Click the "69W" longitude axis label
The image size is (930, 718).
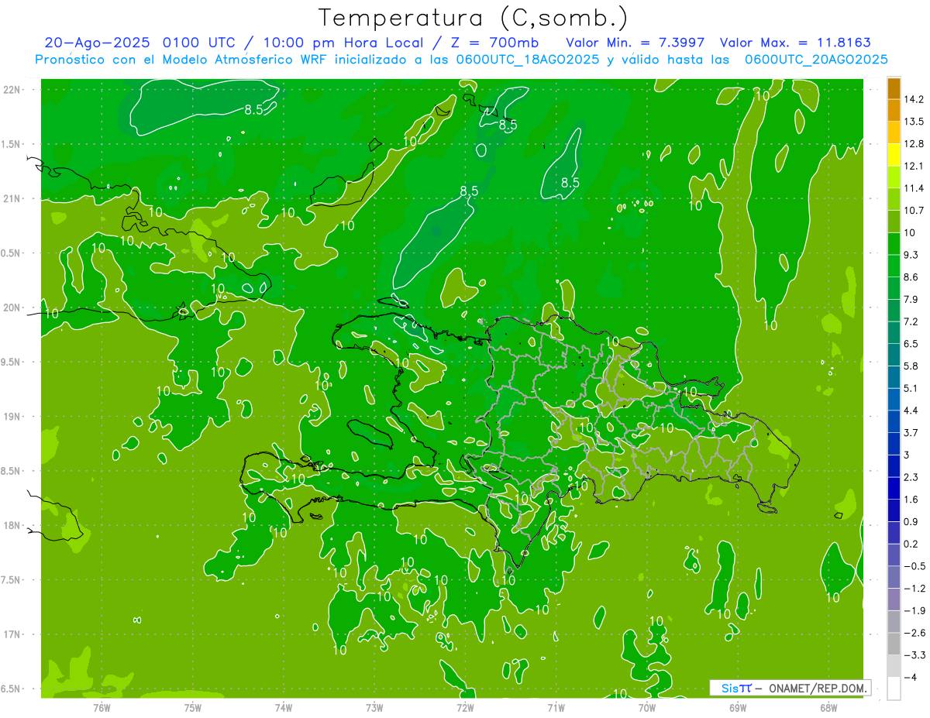tap(738, 707)
